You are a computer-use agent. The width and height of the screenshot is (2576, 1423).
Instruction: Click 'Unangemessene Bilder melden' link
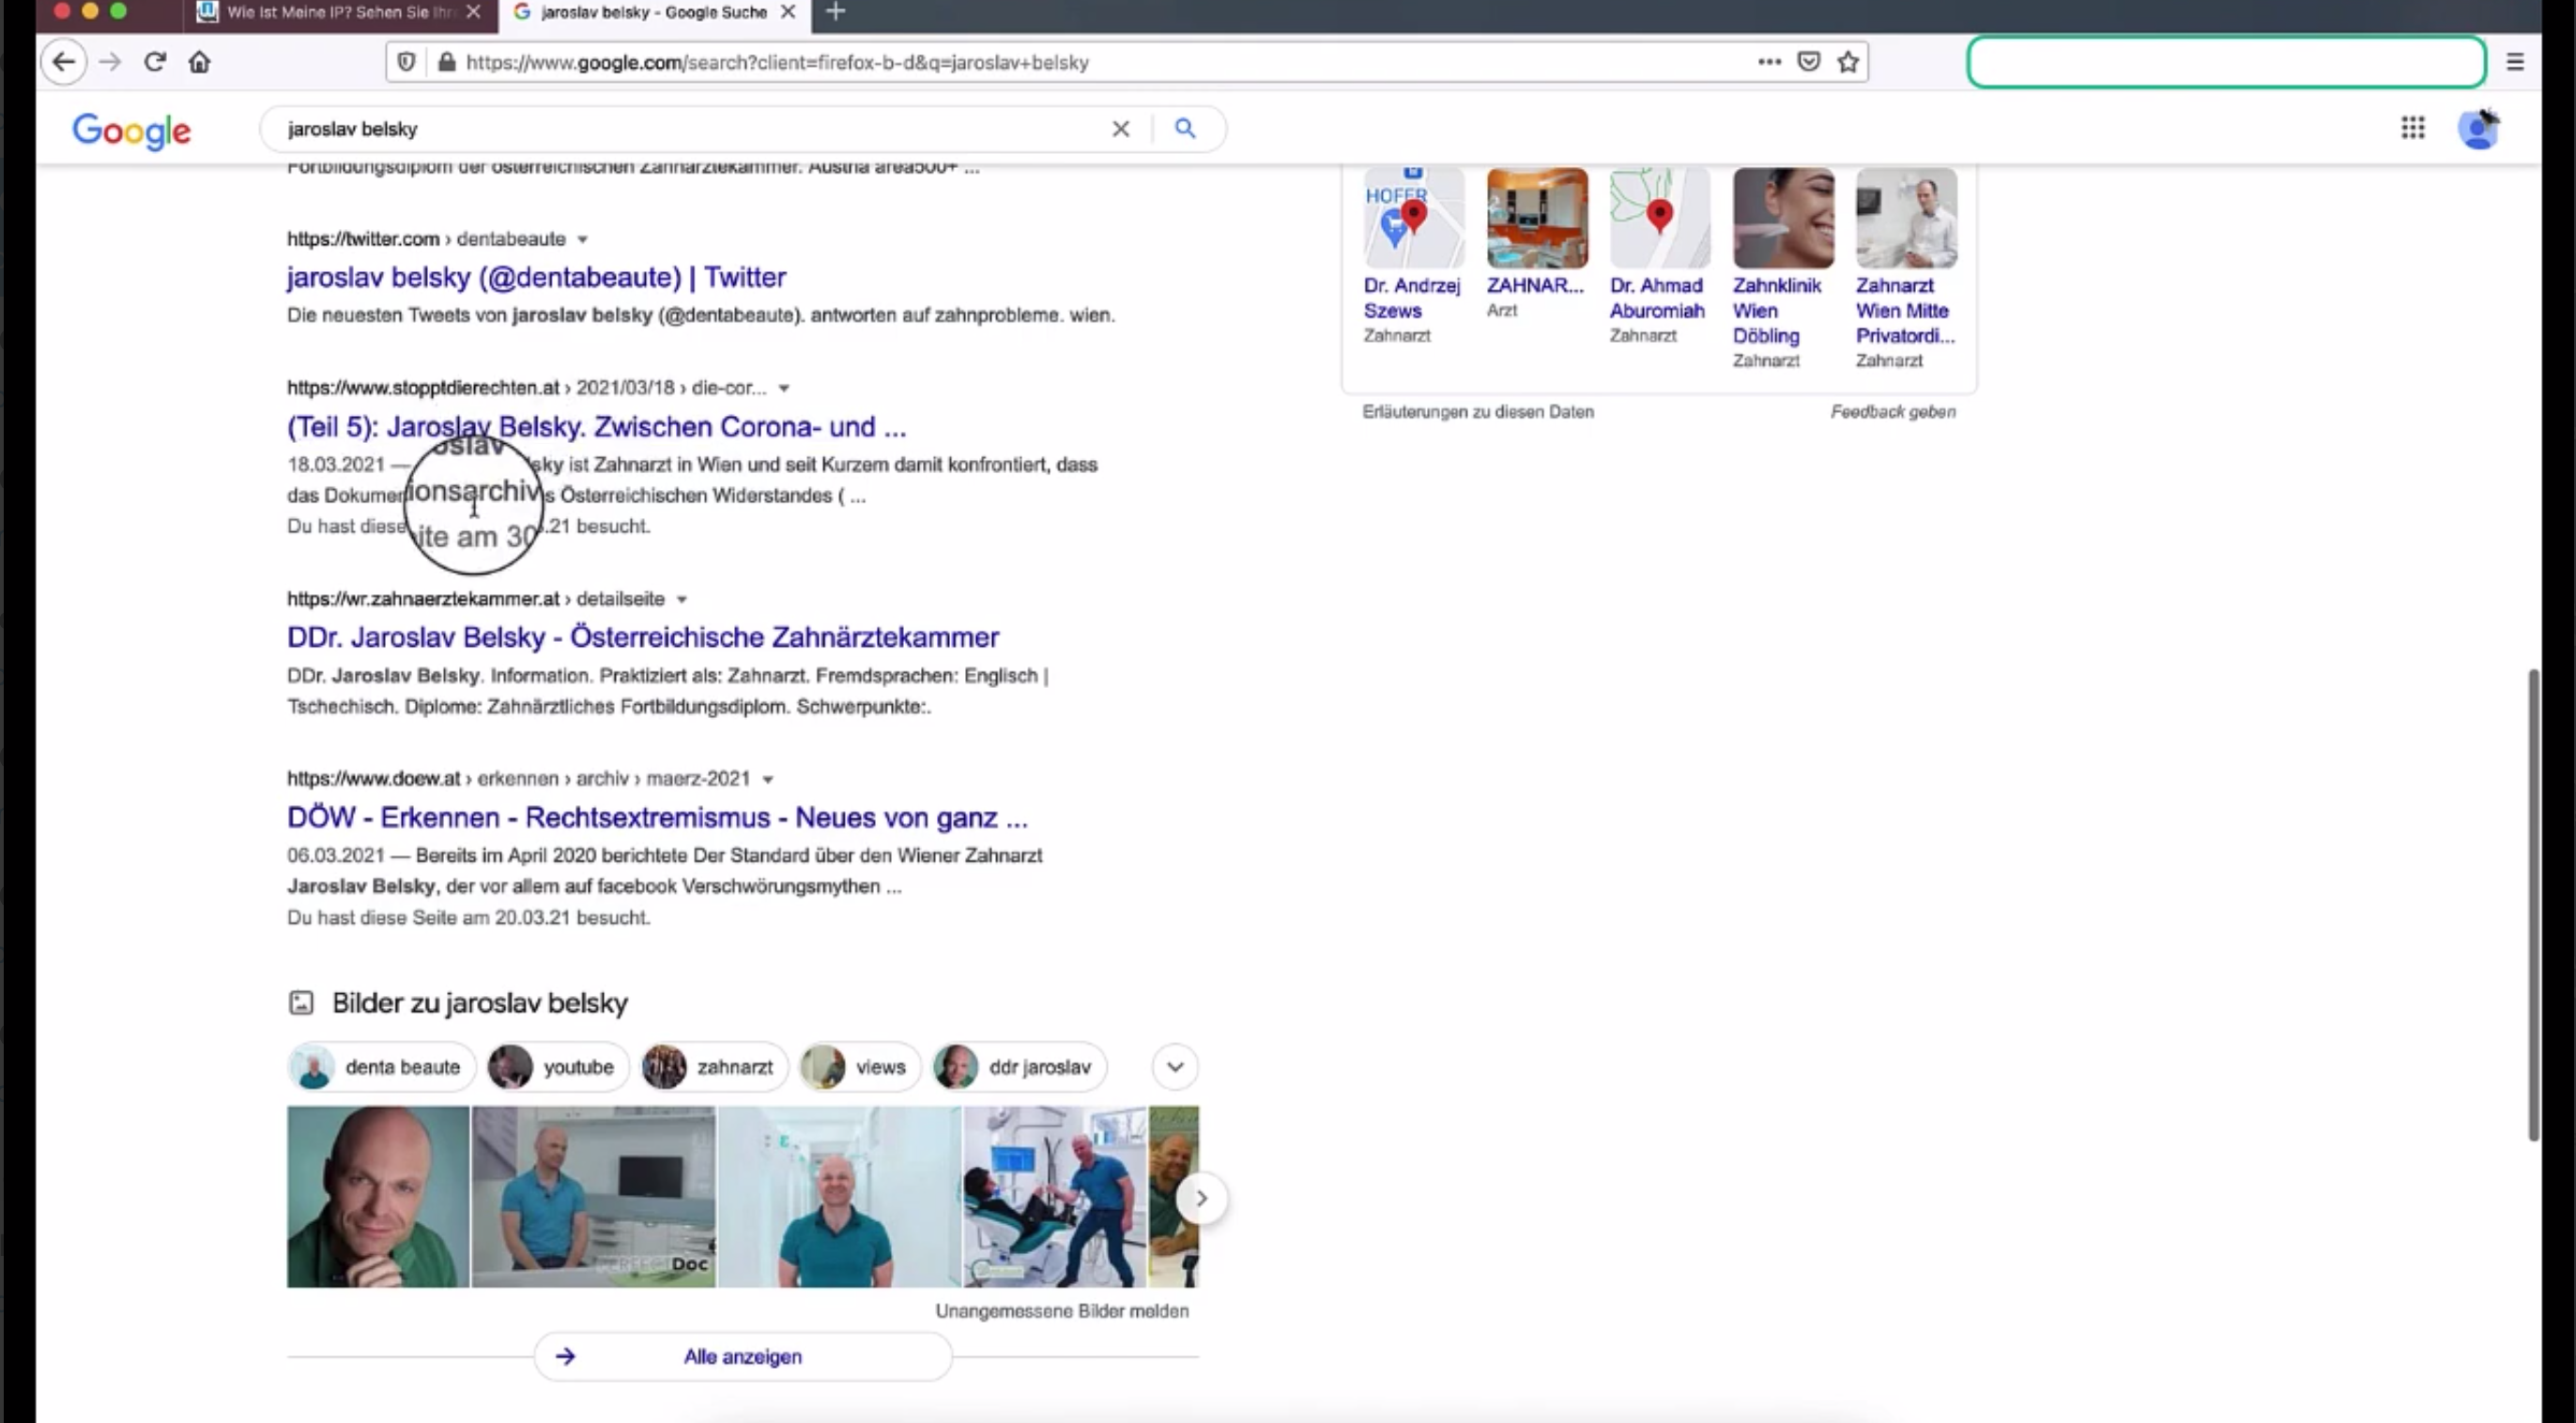1062,1311
